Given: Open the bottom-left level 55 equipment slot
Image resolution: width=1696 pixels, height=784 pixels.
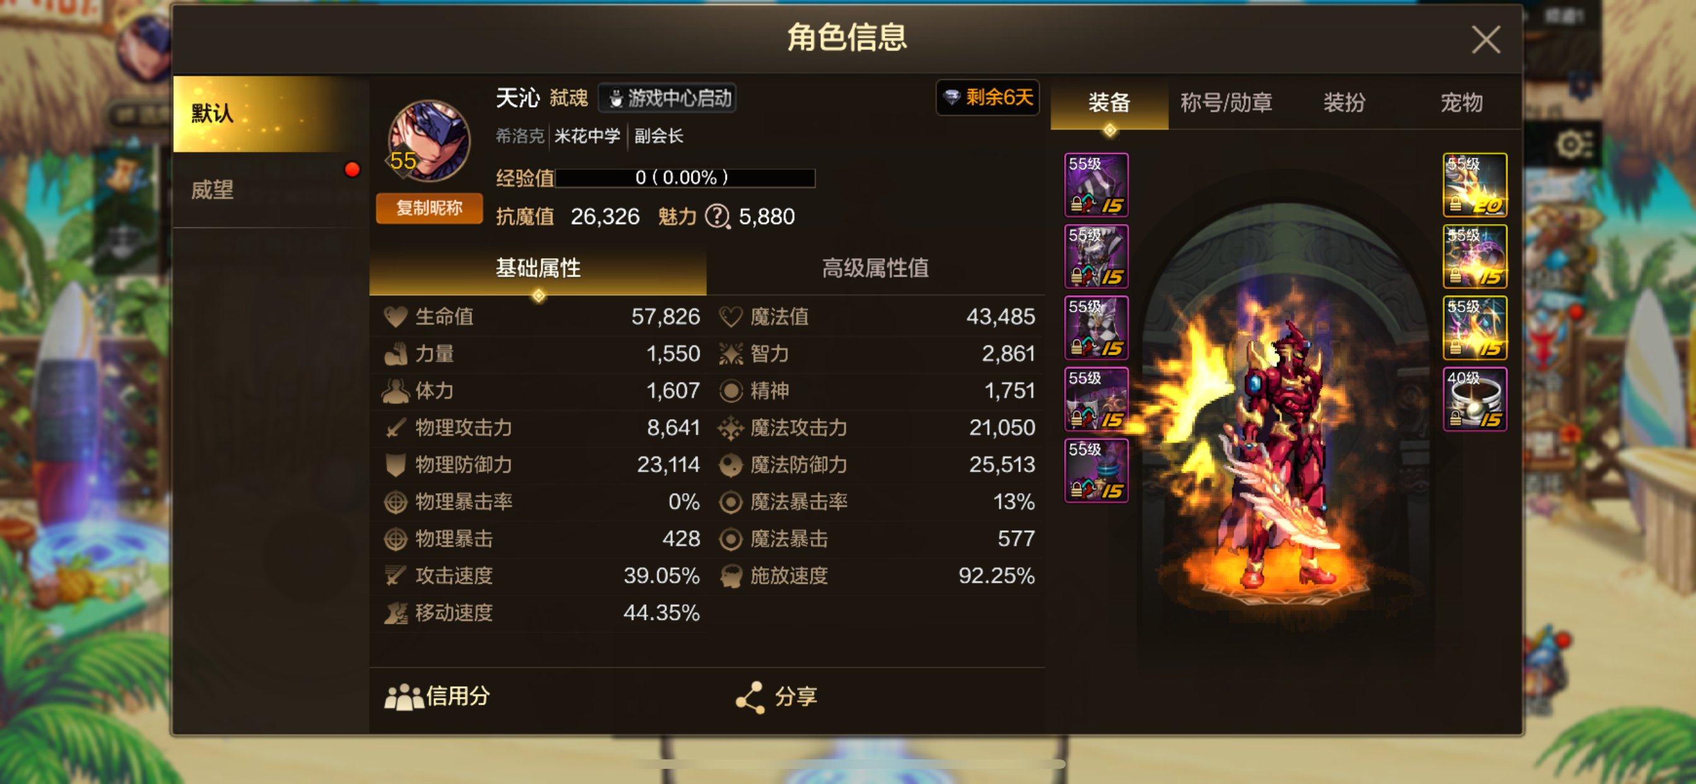Looking at the screenshot, I should pyautogui.click(x=1096, y=470).
